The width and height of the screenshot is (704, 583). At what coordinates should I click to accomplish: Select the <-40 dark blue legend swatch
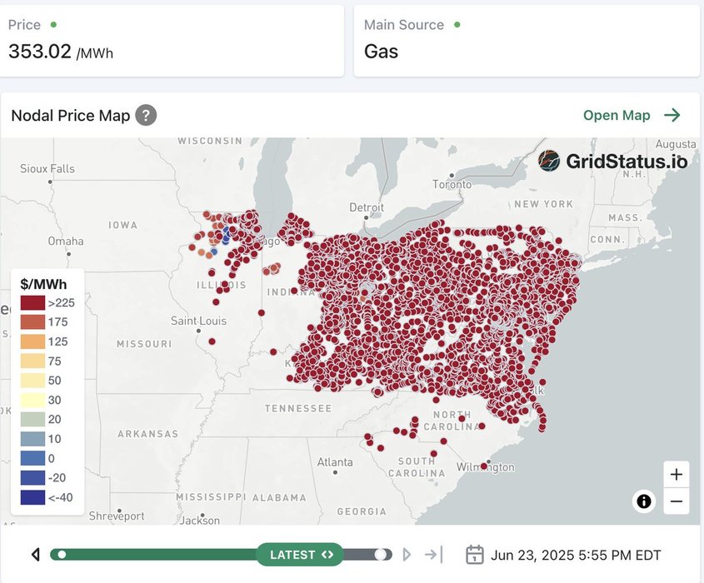[x=32, y=497]
